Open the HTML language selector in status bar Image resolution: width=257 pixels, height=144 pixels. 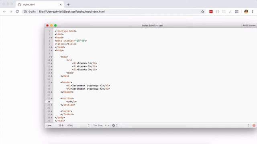coord(78,125)
